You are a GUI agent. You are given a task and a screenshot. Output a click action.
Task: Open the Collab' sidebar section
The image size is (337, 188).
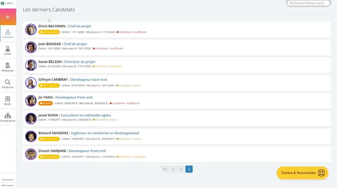pos(8,51)
